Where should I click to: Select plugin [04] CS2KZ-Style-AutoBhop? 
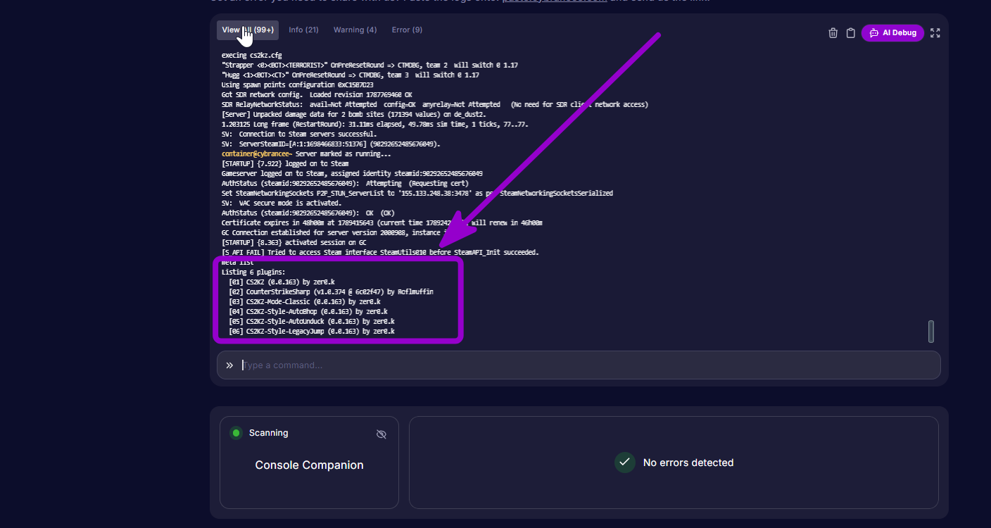(308, 311)
